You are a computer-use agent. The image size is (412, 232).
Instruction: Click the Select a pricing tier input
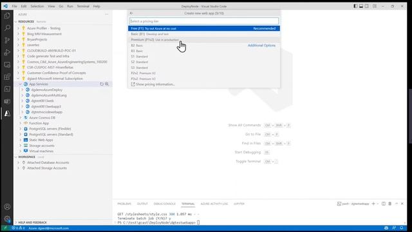tap(204, 21)
